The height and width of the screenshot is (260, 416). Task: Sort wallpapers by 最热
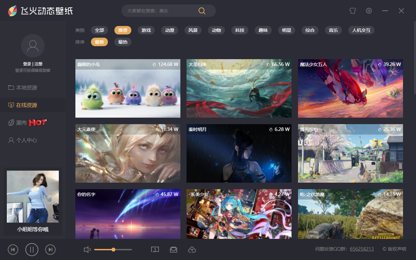[123, 42]
